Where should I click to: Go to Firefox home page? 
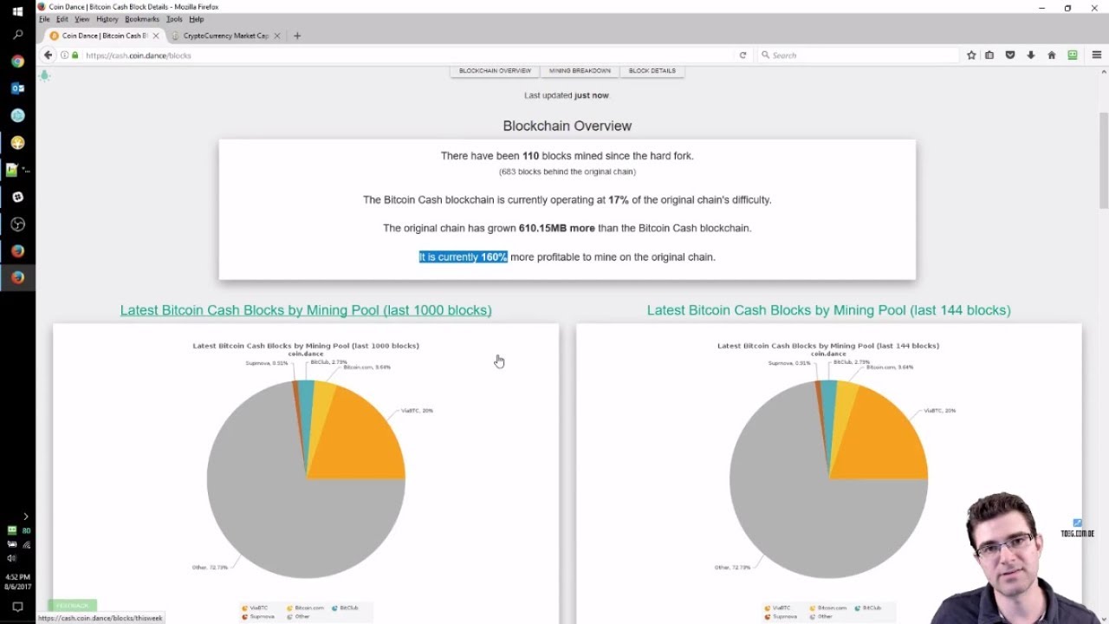click(x=1052, y=55)
